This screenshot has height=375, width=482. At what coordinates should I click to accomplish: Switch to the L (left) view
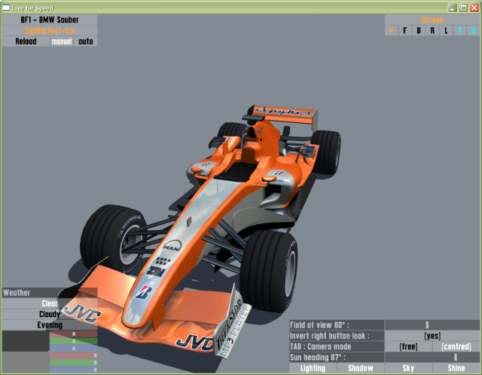[x=446, y=30]
